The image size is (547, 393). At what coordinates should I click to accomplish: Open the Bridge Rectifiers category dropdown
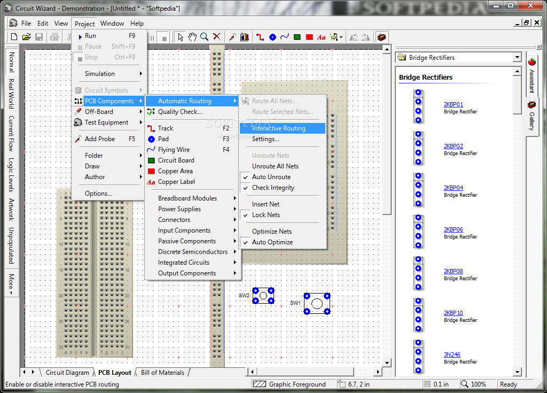point(517,57)
